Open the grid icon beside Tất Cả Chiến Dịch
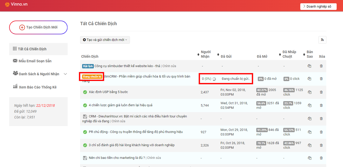This screenshot has width=343, height=167. click(x=15, y=49)
